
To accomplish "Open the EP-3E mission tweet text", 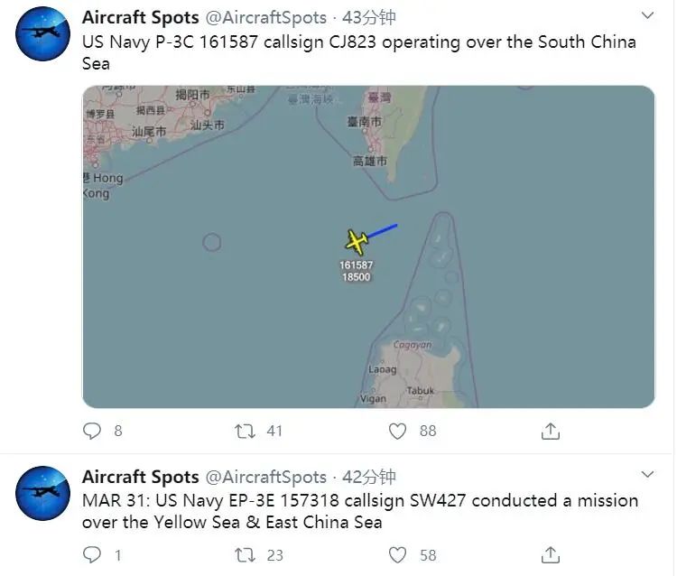I will tap(359, 511).
